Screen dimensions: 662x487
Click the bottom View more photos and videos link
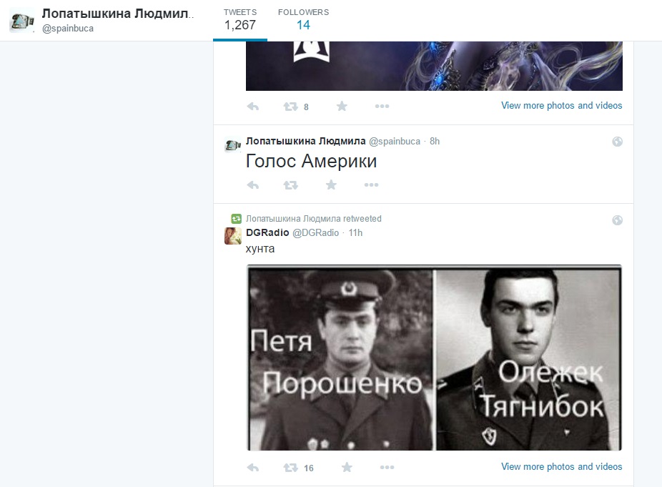pyautogui.click(x=561, y=467)
